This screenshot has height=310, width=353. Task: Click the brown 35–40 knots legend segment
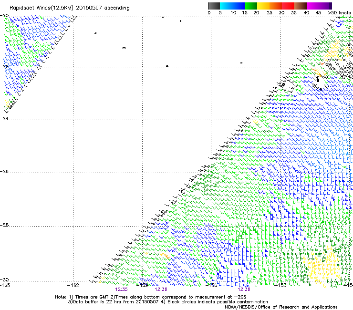(x=301, y=6)
